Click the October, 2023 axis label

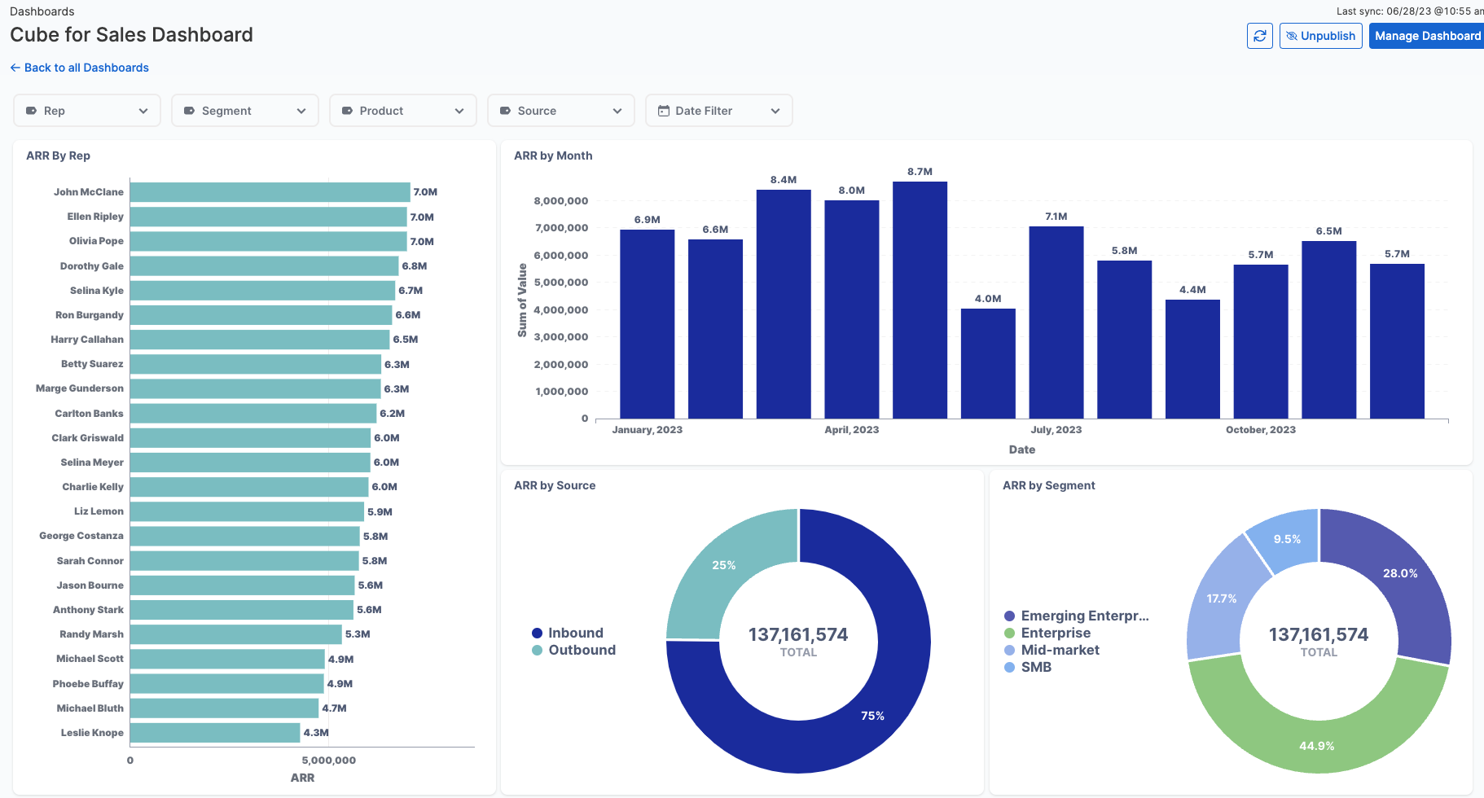[1261, 430]
